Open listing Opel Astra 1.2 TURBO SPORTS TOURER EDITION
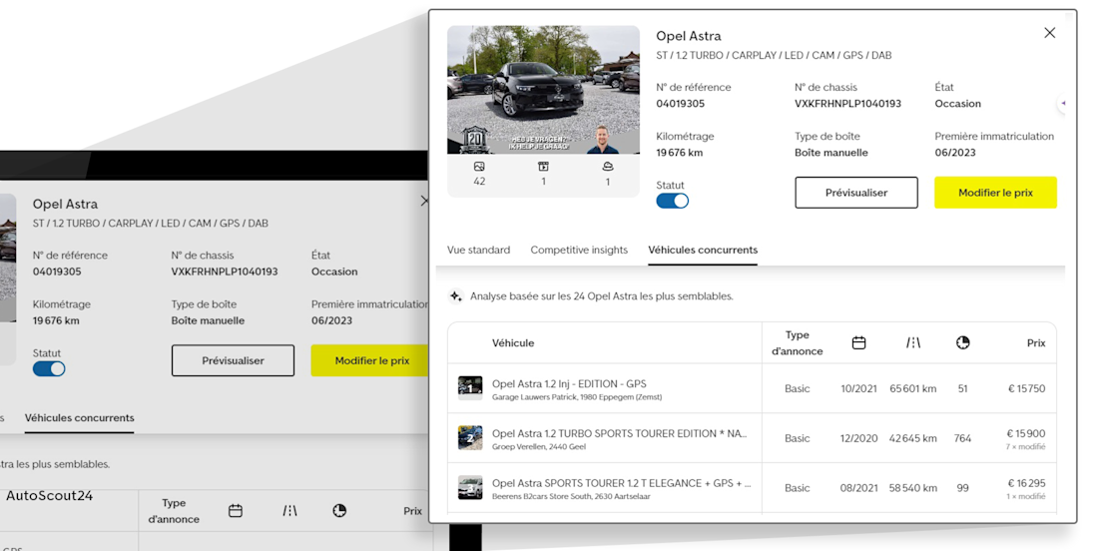This screenshot has width=1098, height=551. 620,433
